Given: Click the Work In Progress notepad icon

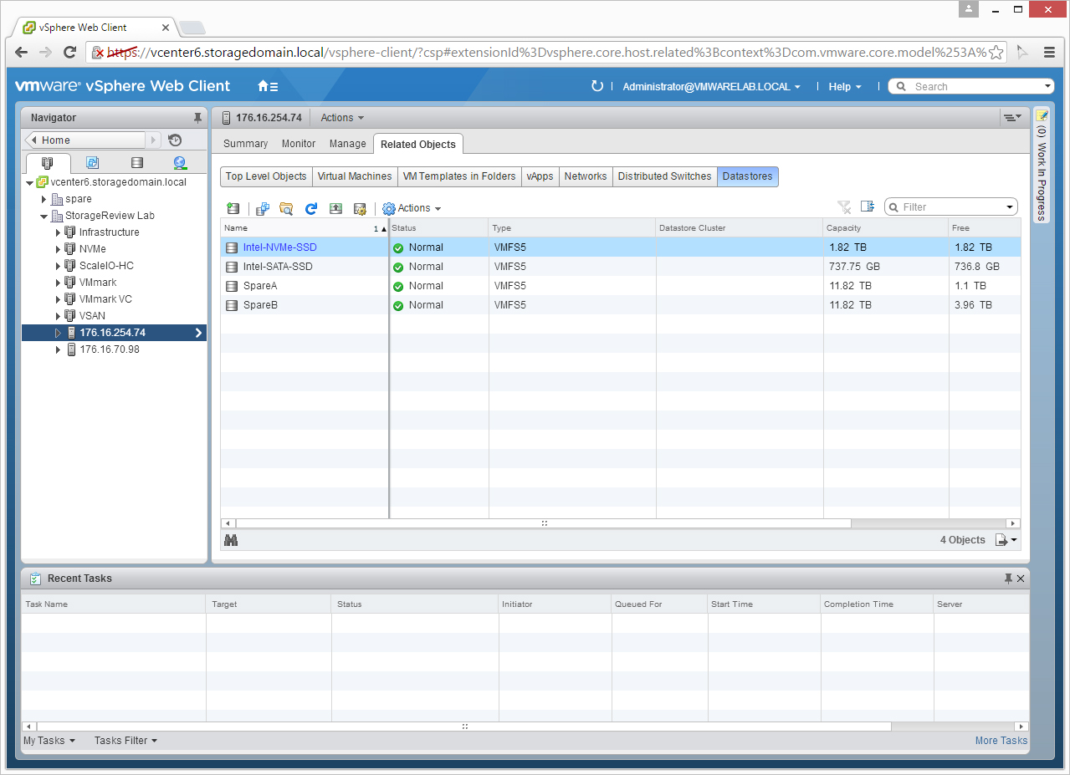Looking at the screenshot, I should [x=1042, y=115].
